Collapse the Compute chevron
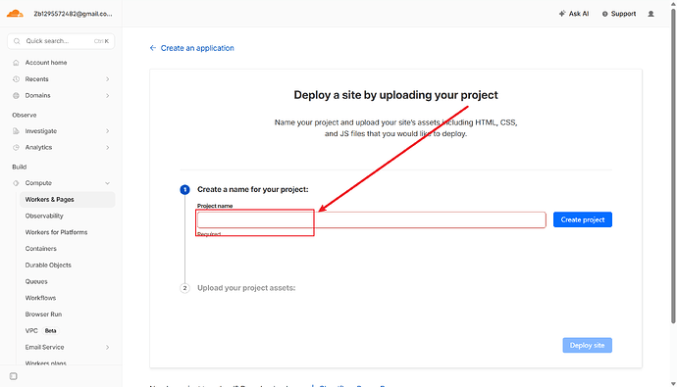Viewport: 677px width, 387px height. click(x=108, y=183)
